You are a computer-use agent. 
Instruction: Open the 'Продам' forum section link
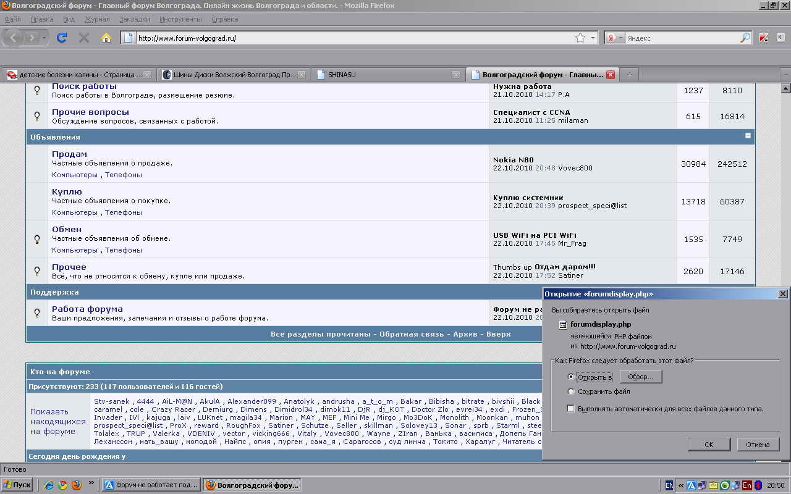click(x=69, y=154)
